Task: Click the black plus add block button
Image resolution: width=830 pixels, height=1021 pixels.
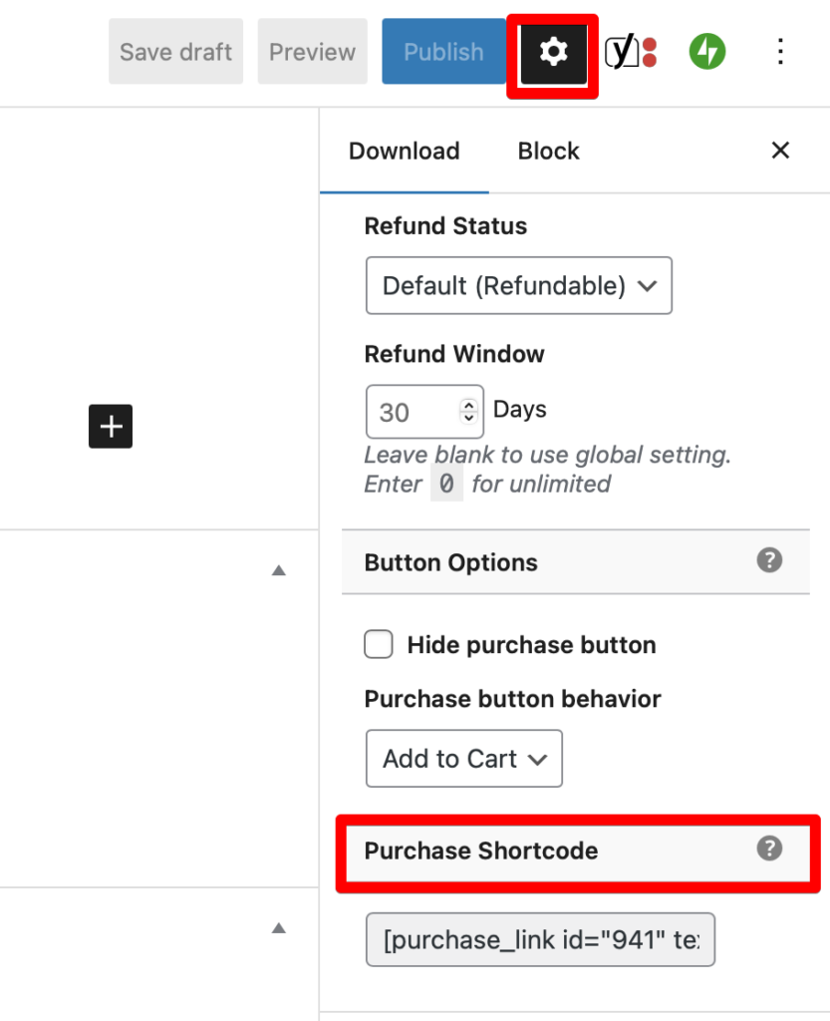Action: (x=111, y=427)
